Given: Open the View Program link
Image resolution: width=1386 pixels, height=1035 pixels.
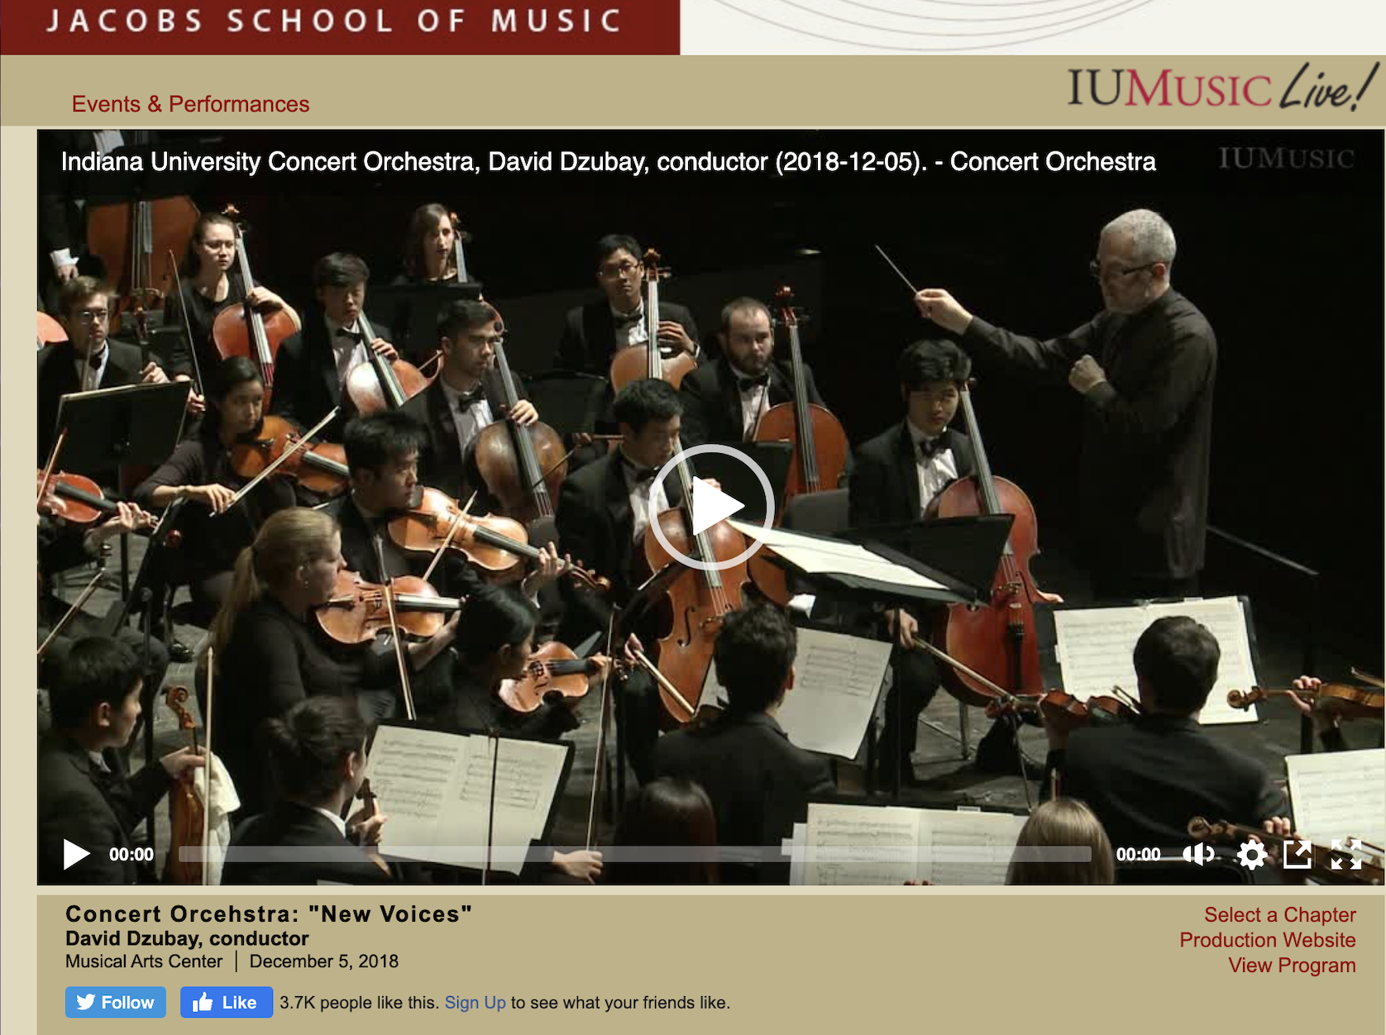Looking at the screenshot, I should click(1292, 966).
